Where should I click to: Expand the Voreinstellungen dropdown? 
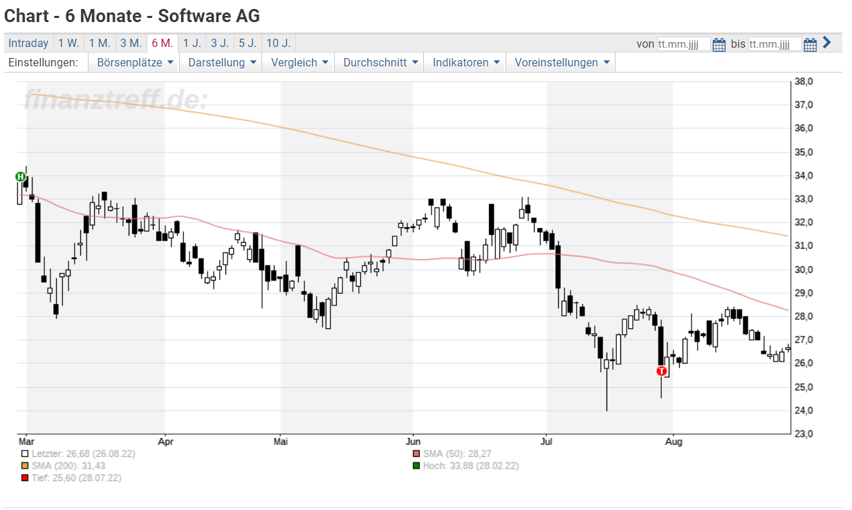coord(560,62)
